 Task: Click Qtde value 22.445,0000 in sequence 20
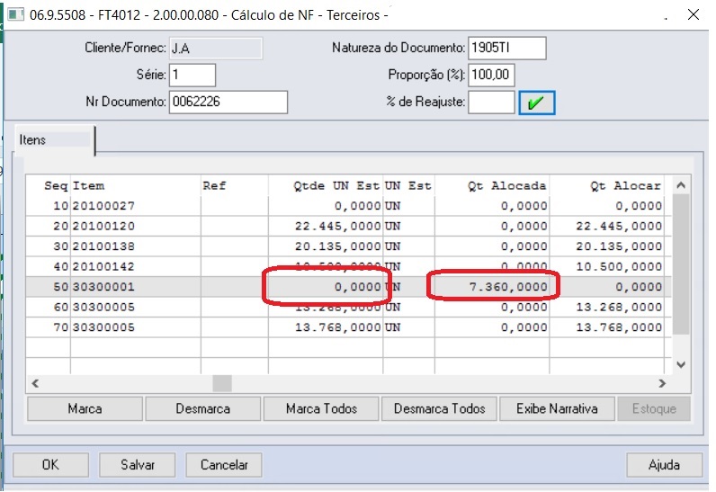pyautogui.click(x=337, y=226)
